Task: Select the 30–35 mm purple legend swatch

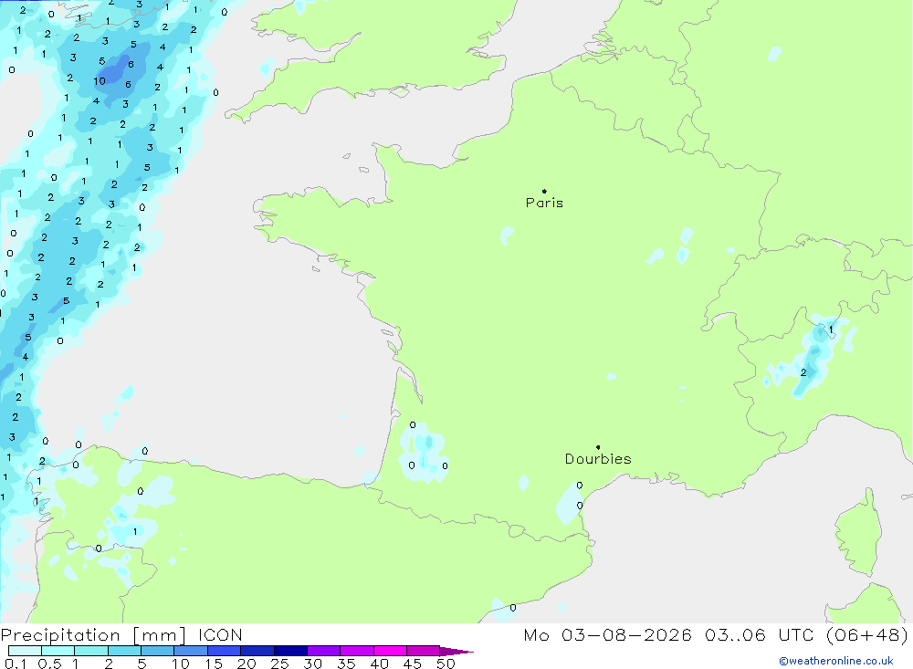Action: (x=324, y=651)
